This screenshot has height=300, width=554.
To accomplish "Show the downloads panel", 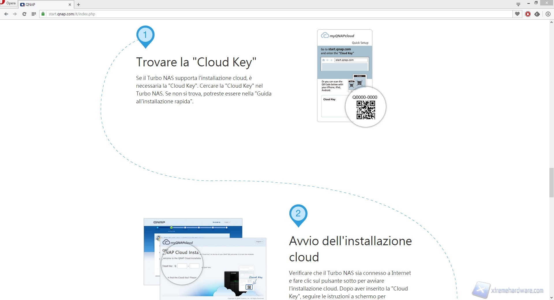I will pos(548,14).
